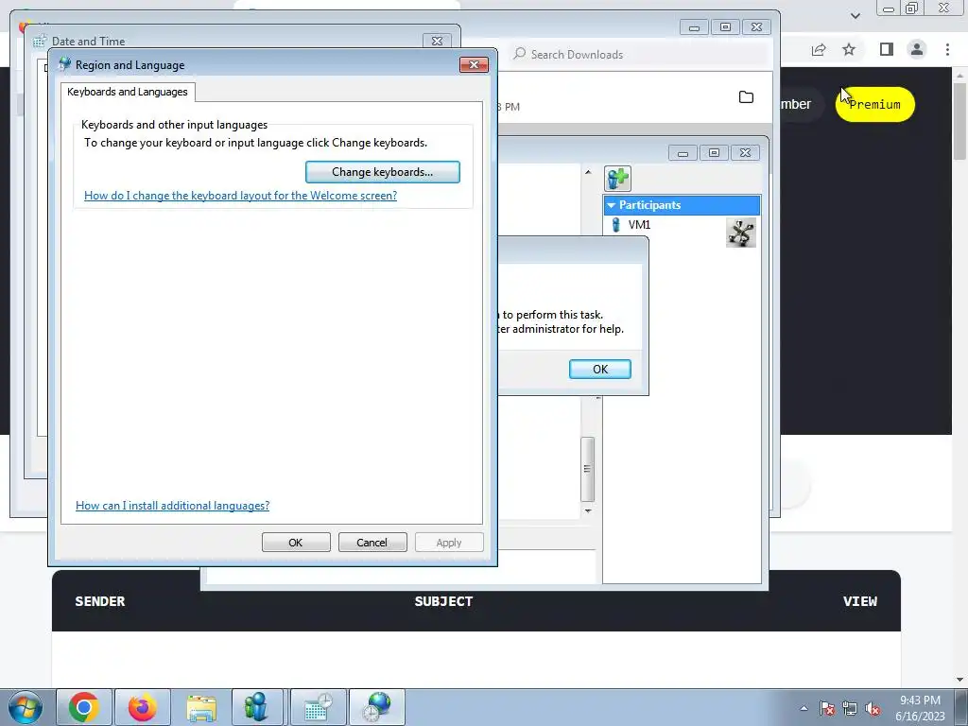Close the Downloads explorer window
The width and height of the screenshot is (968, 726).
(756, 27)
